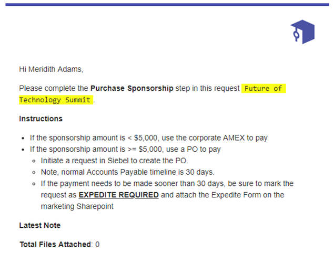Click the Expedite Form text
This screenshot has width=334, height=253.
point(236,195)
